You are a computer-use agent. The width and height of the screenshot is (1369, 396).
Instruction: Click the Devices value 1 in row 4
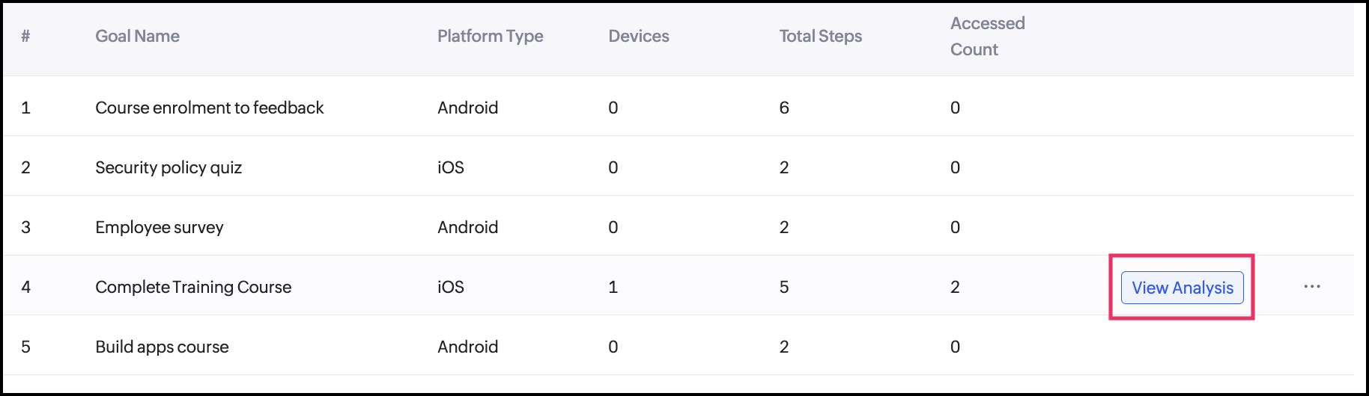(x=613, y=287)
